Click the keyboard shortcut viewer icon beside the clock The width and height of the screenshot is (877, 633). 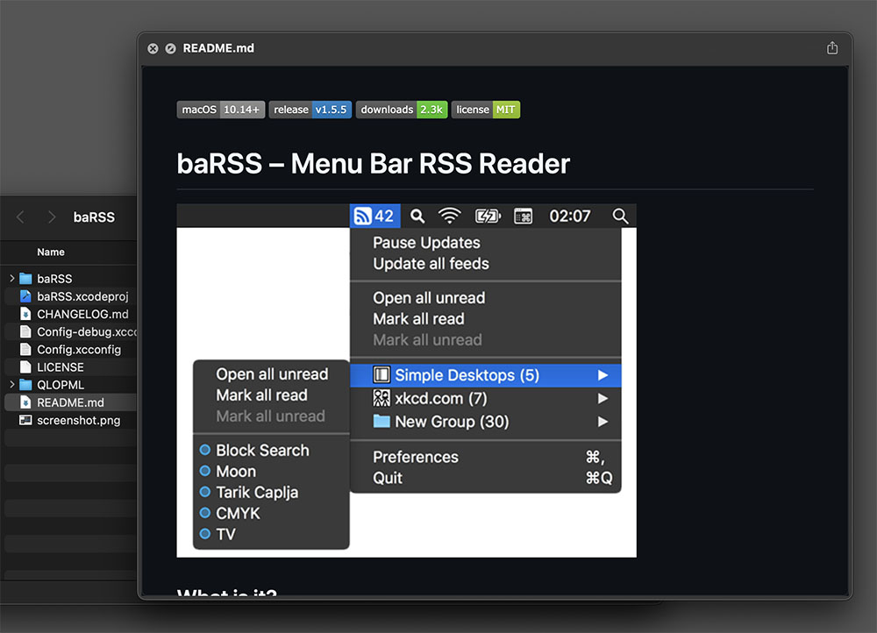pos(523,216)
